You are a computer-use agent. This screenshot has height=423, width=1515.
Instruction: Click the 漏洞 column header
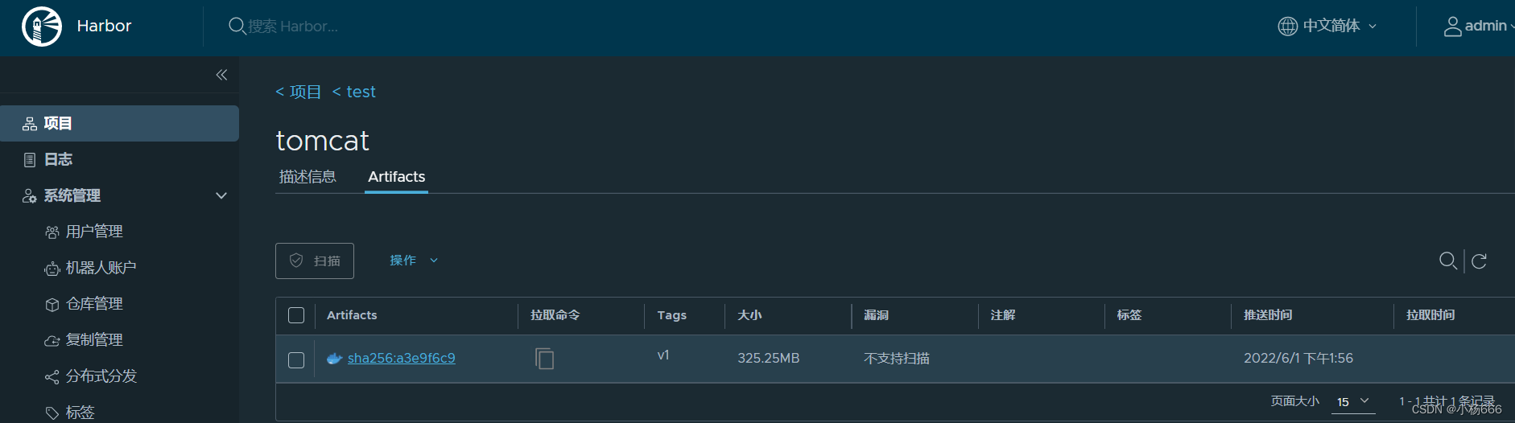click(x=876, y=315)
